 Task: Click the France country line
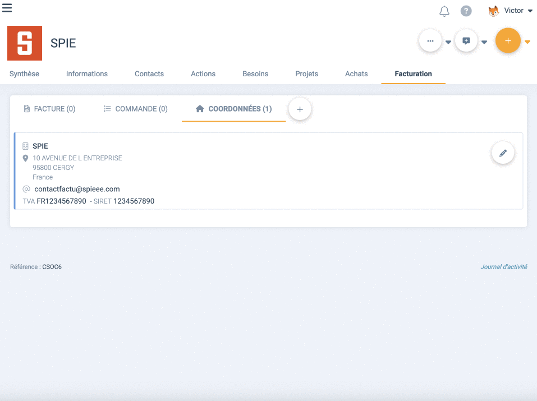[43, 177]
